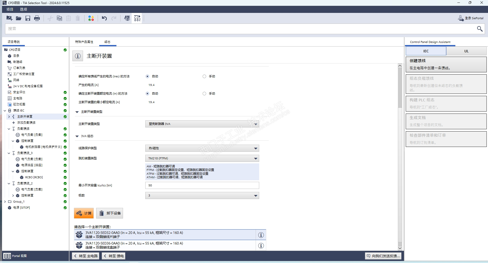
Task: Click the SiePortal login user icon
Action: (461, 18)
